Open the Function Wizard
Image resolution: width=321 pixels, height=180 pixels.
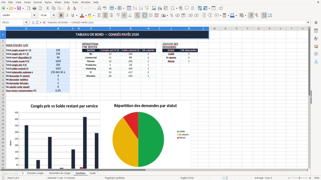33,22
